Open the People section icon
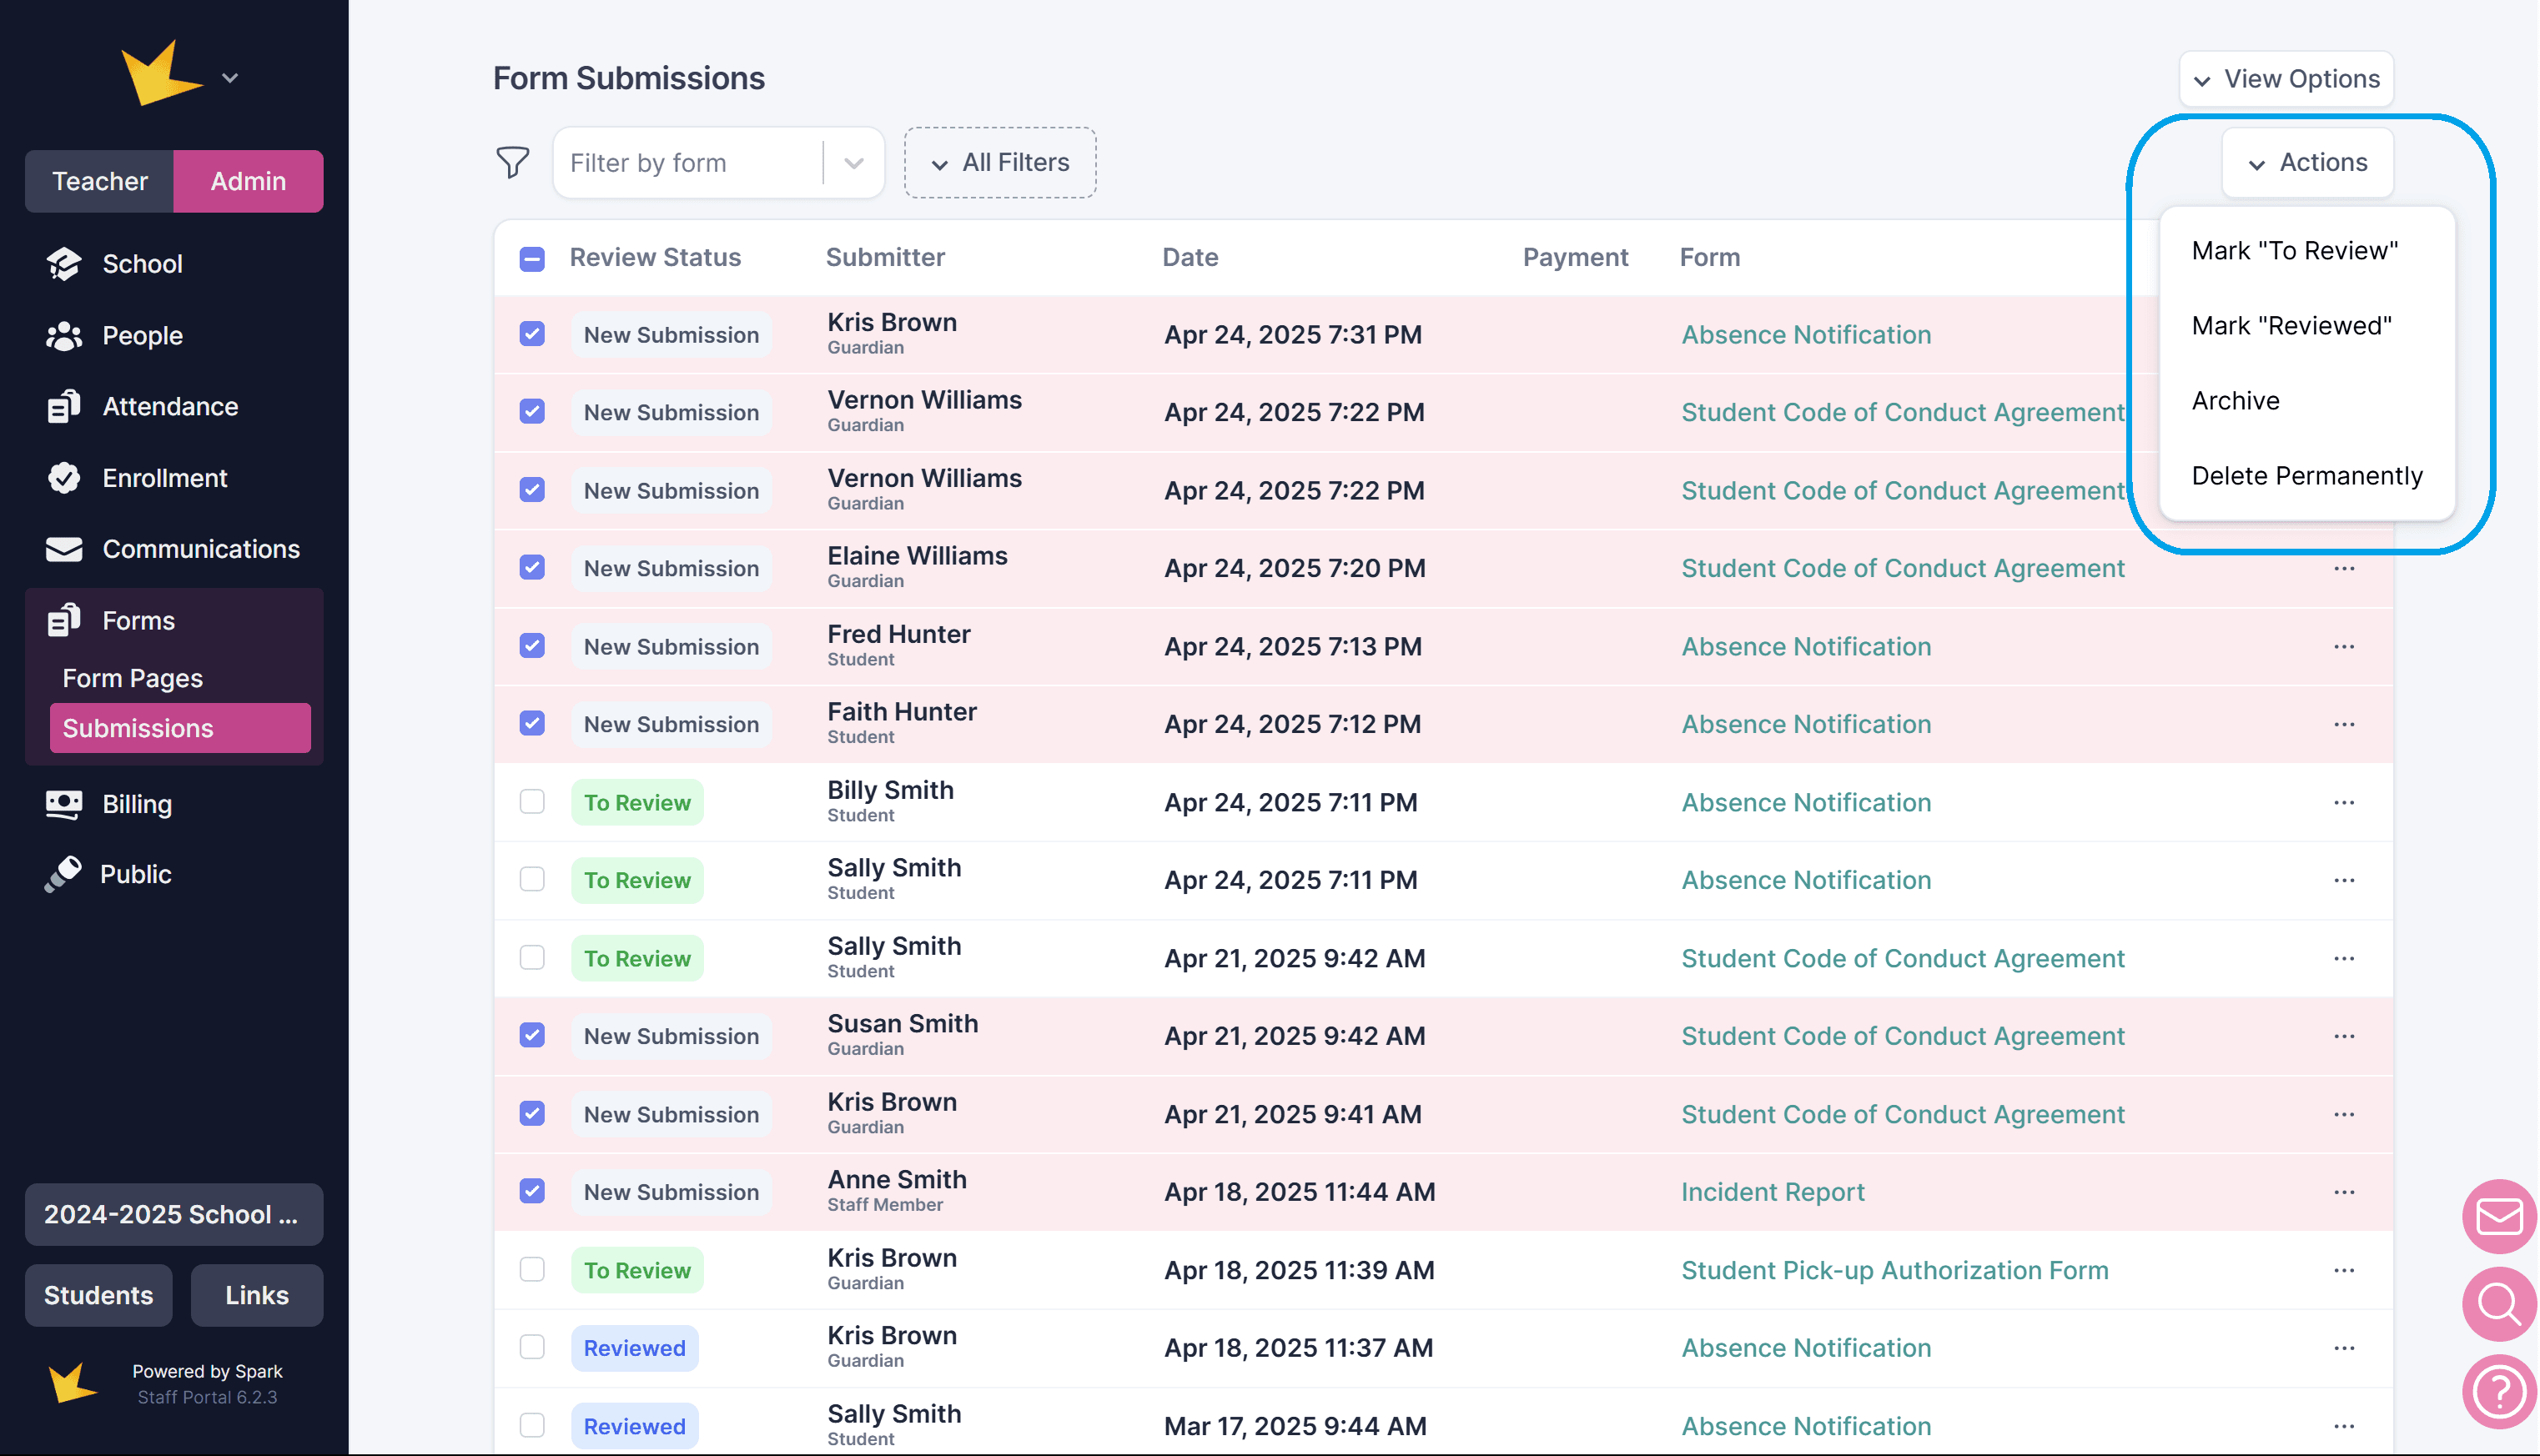The width and height of the screenshot is (2540, 1456). point(64,336)
